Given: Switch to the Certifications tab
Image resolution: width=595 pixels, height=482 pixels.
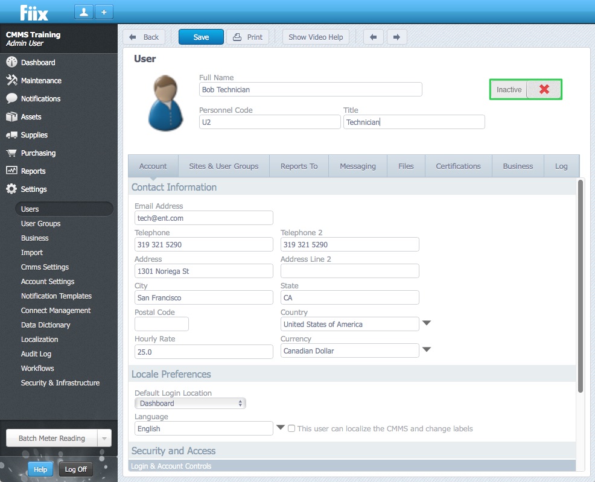Looking at the screenshot, I should point(459,166).
